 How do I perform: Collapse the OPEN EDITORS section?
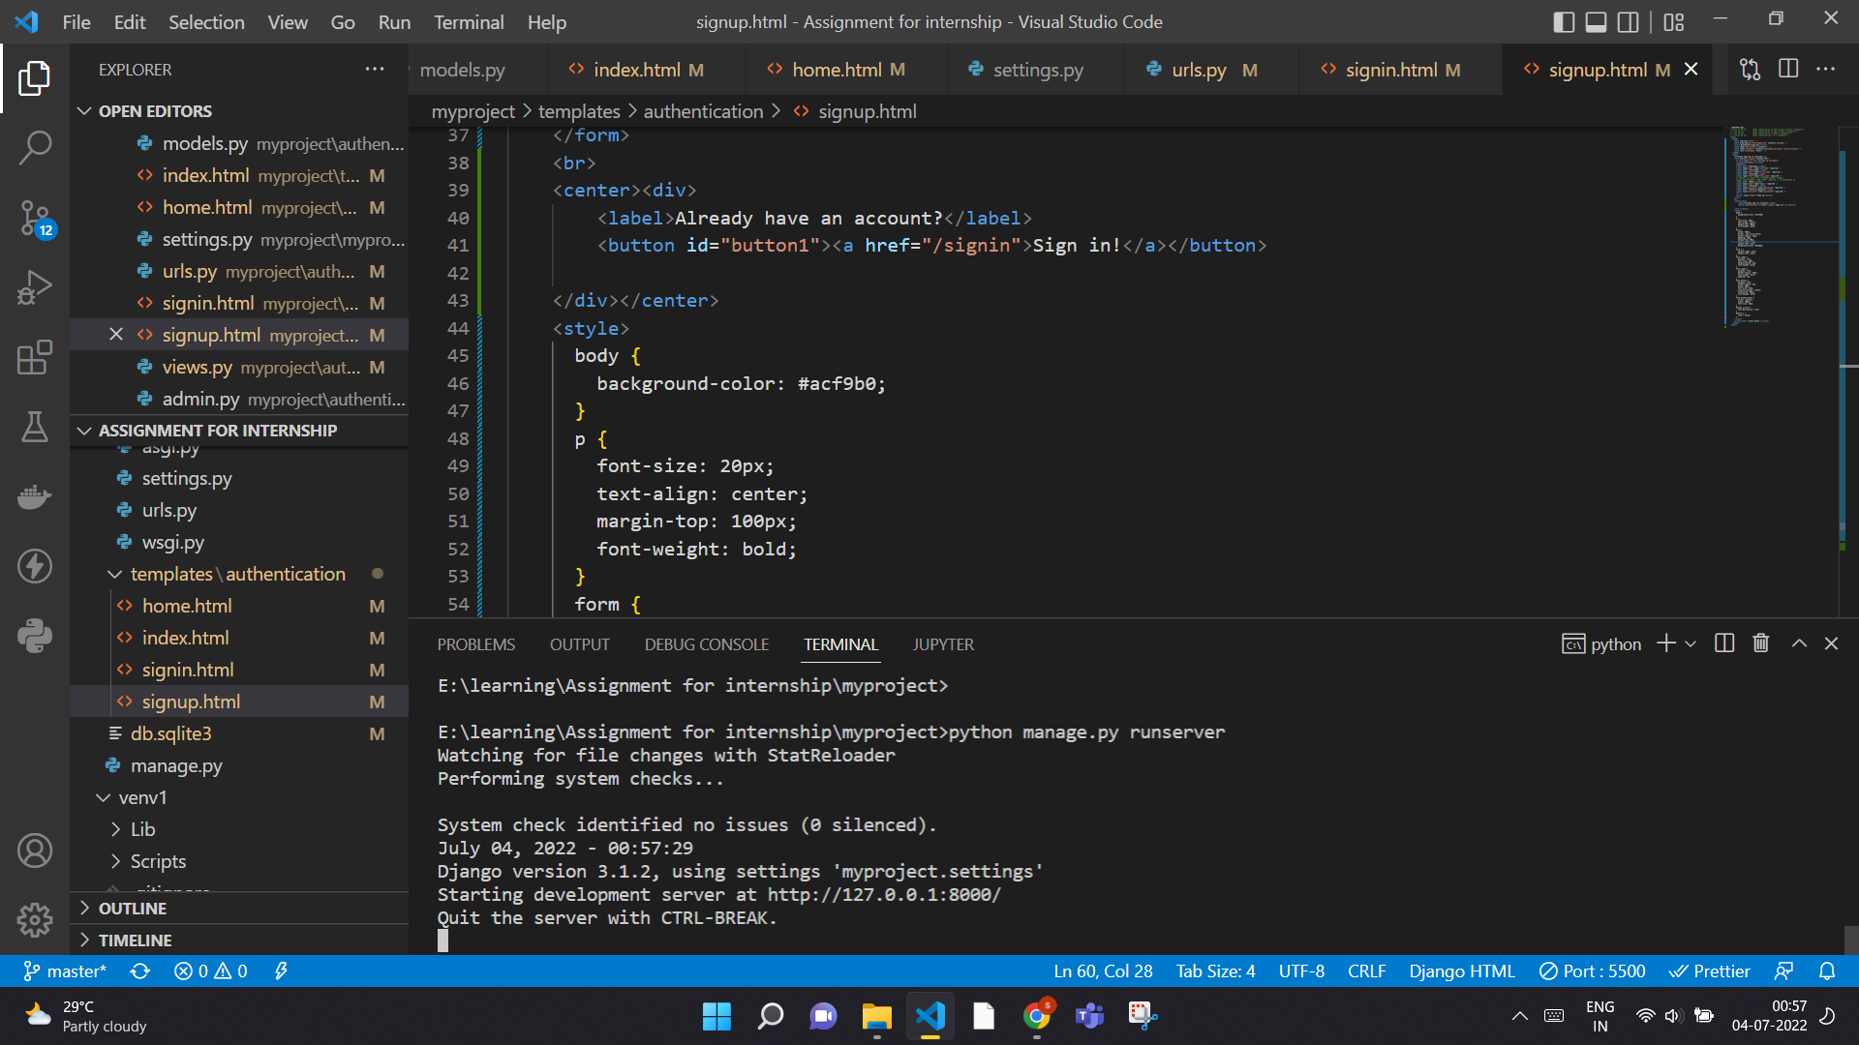(x=84, y=110)
